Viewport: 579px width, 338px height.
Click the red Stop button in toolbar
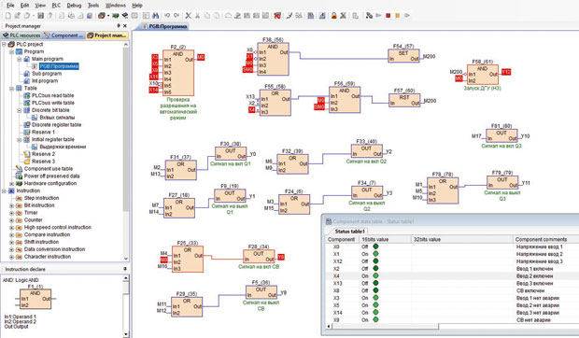coord(388,16)
